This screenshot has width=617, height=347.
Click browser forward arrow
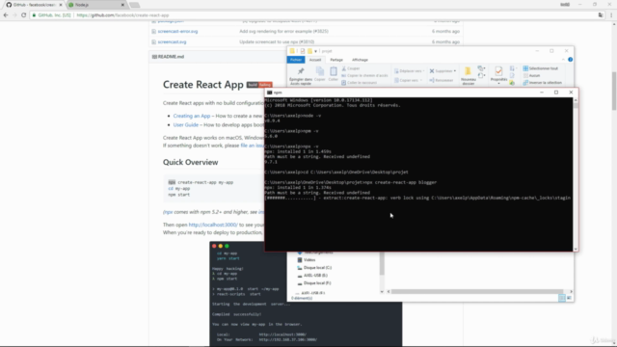coord(14,15)
